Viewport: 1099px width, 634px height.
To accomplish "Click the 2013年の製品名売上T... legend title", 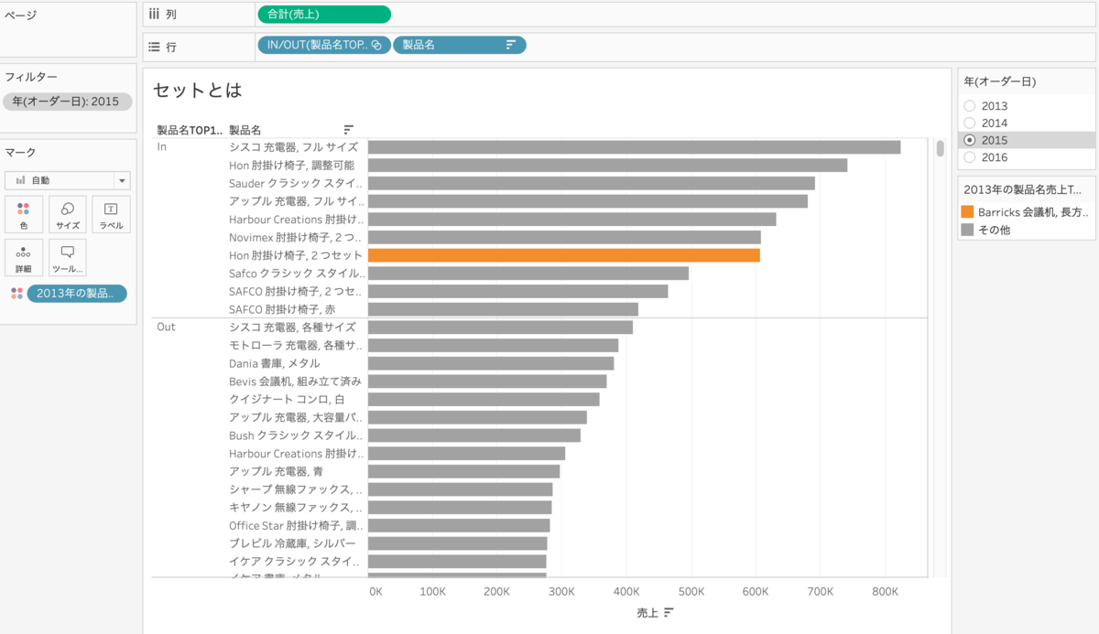I will (x=1023, y=188).
